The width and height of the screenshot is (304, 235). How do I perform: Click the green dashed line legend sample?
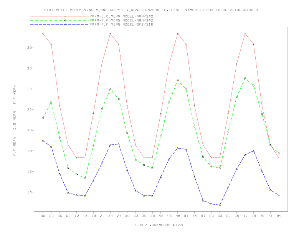[59, 20]
